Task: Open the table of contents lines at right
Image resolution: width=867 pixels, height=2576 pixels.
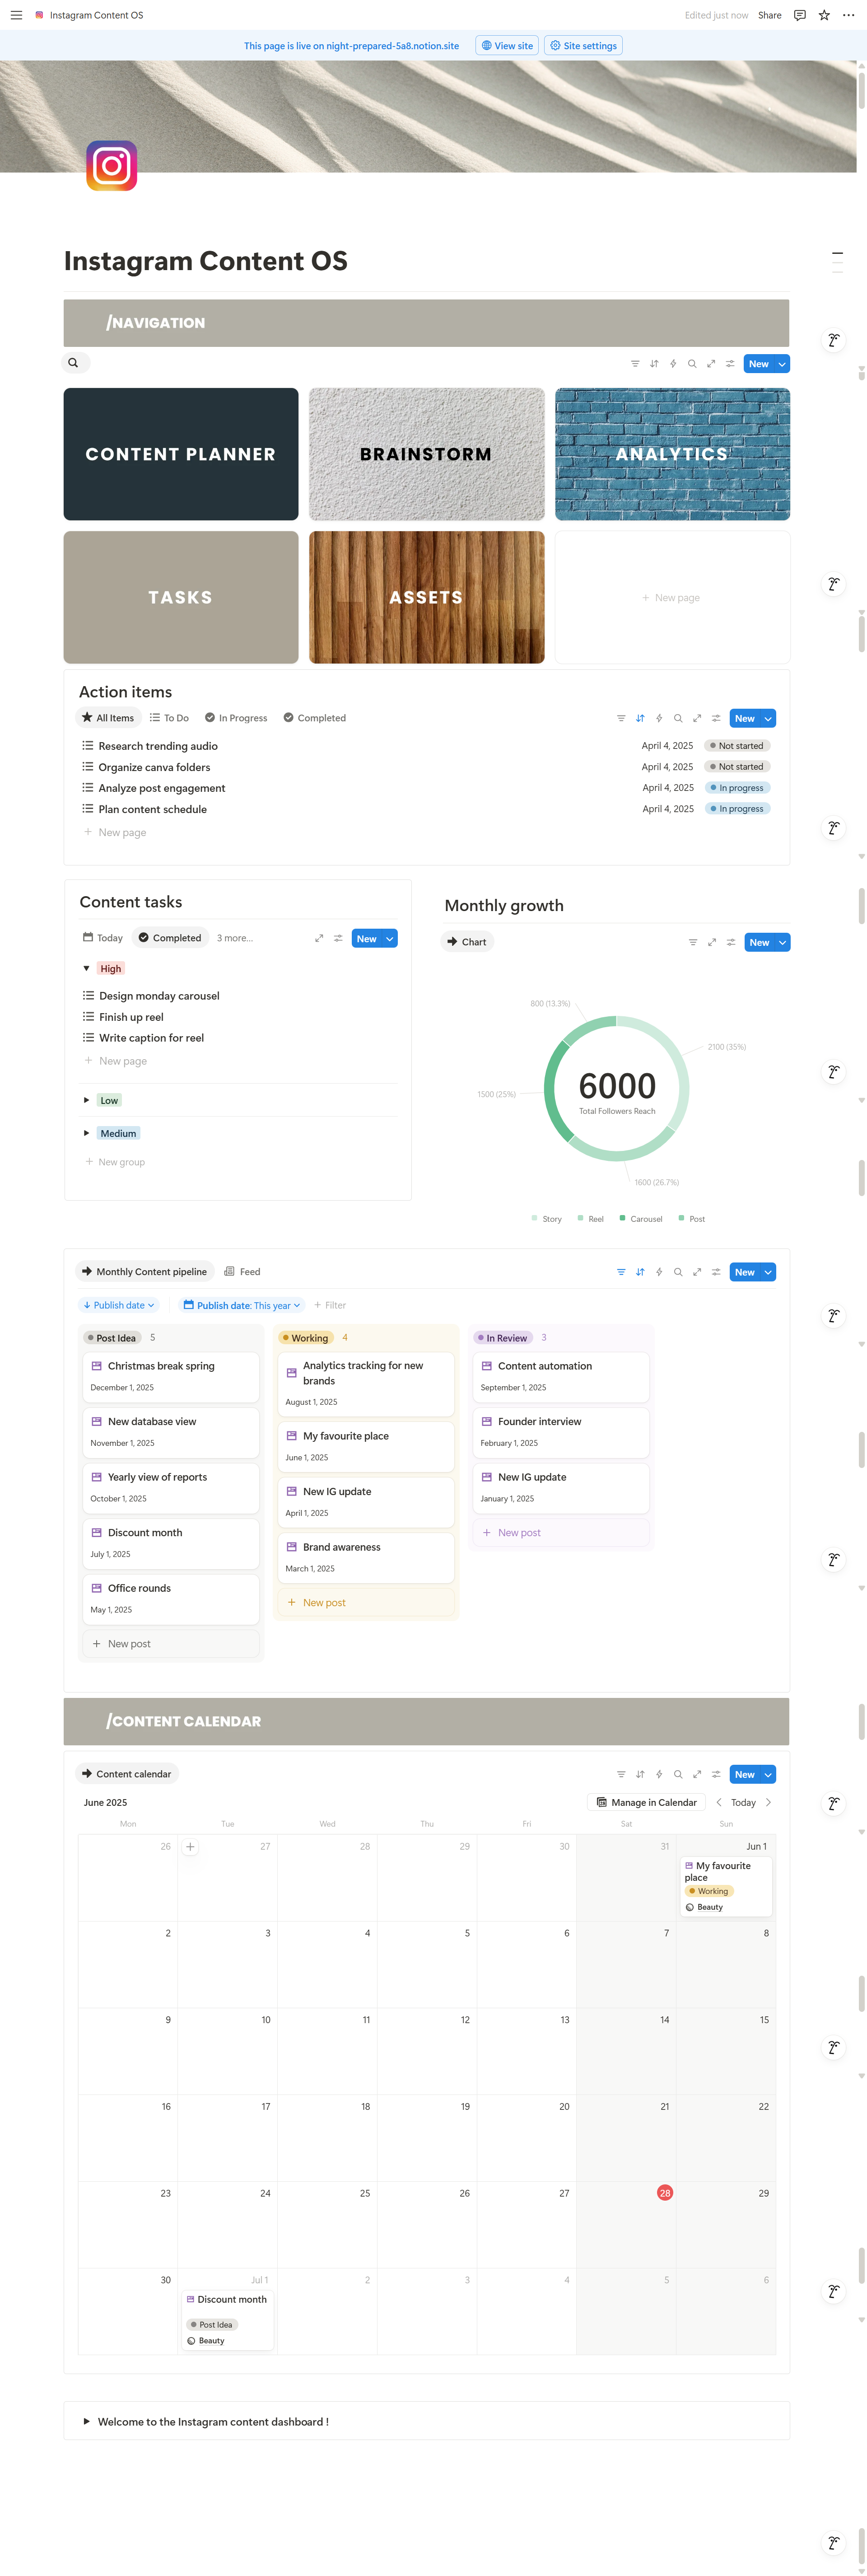Action: coord(837,263)
